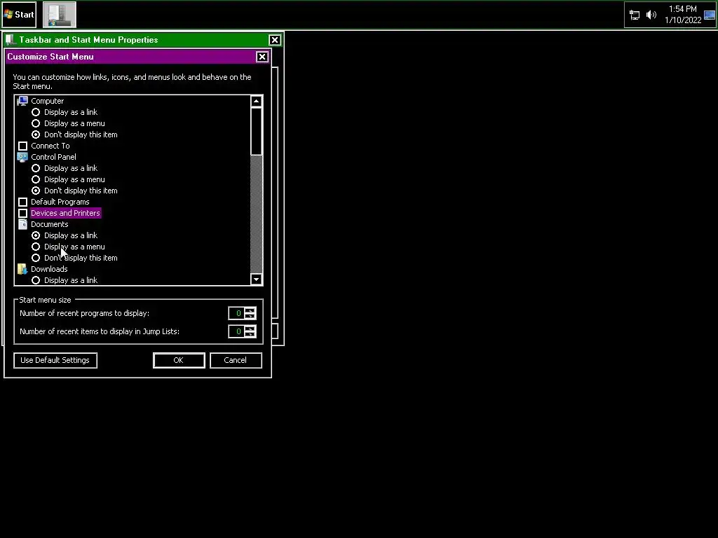The image size is (718, 538).
Task: Click the clock showing 1:54 PM
Action: pos(682,8)
